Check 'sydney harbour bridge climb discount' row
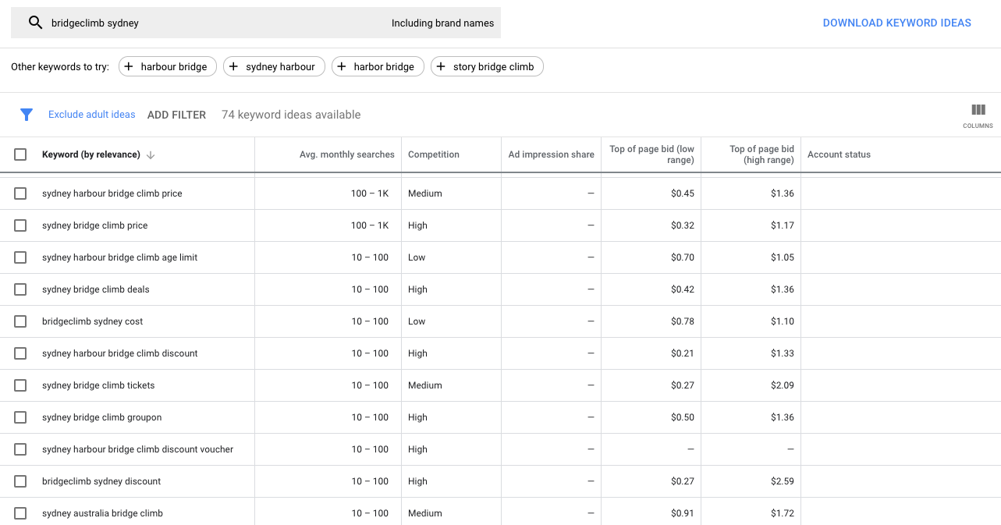Viewport: 1001px width, 525px height. (20, 353)
